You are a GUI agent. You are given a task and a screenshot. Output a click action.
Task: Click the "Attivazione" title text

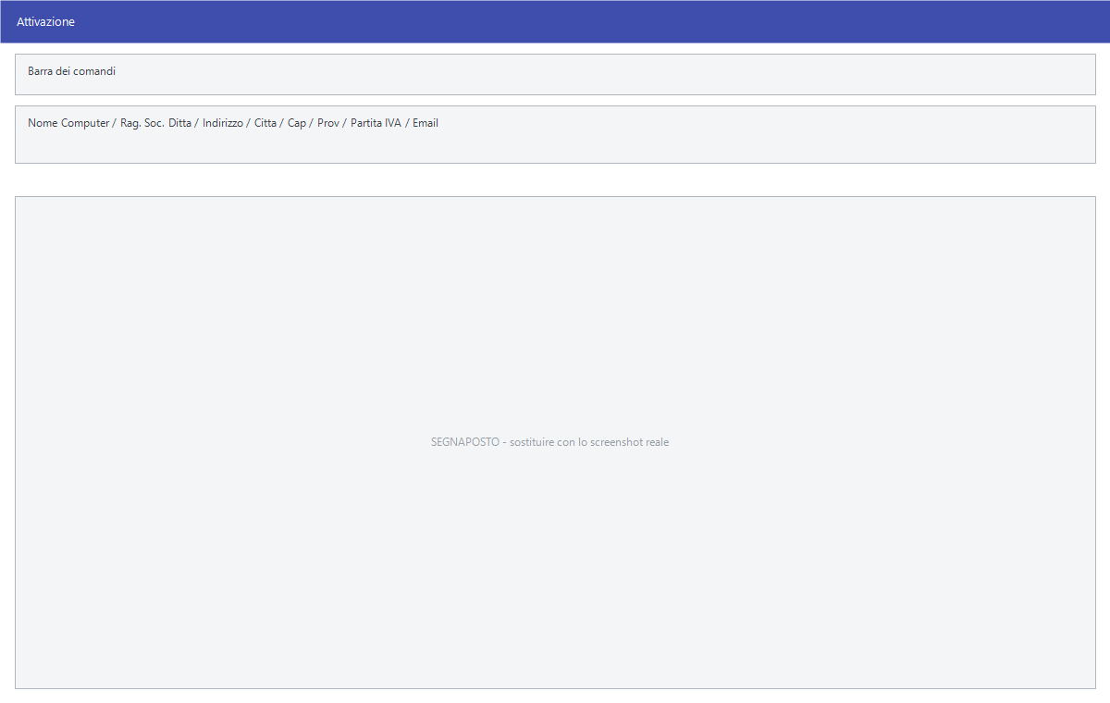[x=45, y=21]
